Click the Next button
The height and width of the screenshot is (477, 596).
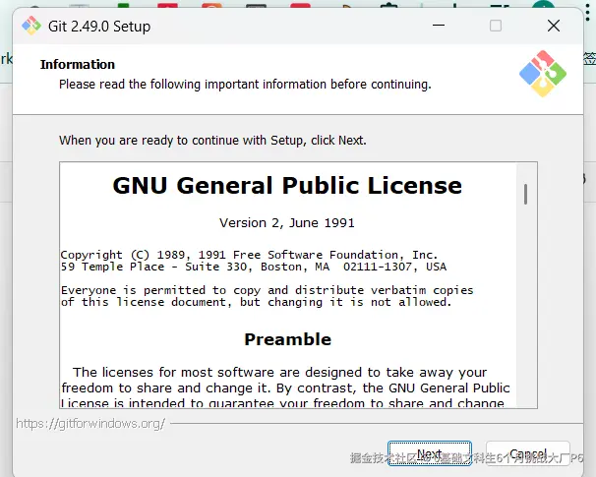pyautogui.click(x=430, y=453)
